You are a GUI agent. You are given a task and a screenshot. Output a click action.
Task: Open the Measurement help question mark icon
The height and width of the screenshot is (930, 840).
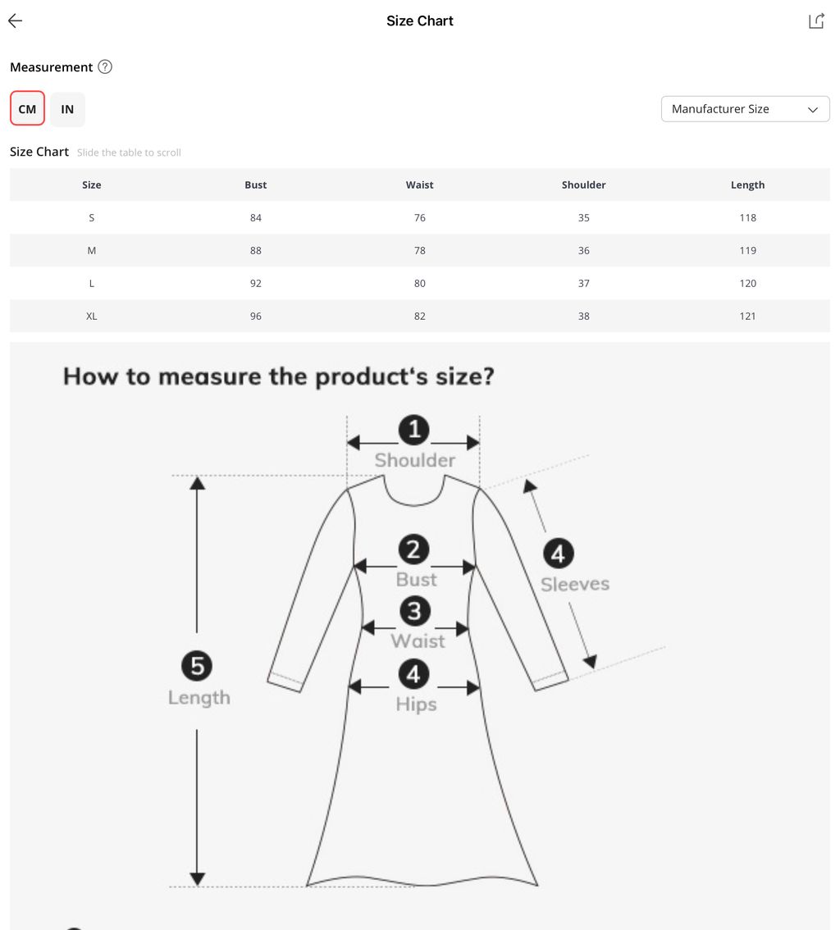[x=105, y=66]
